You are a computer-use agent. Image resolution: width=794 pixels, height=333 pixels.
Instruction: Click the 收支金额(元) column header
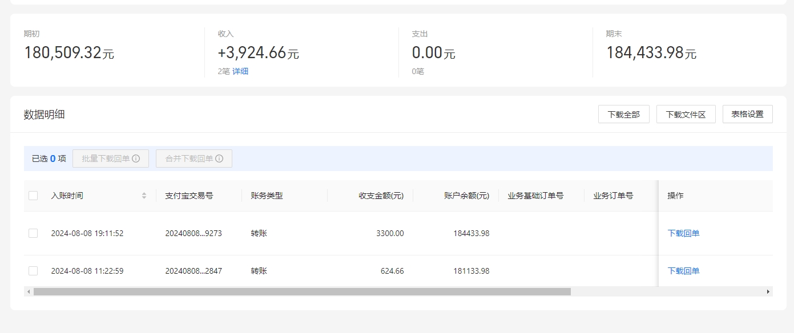(381, 196)
